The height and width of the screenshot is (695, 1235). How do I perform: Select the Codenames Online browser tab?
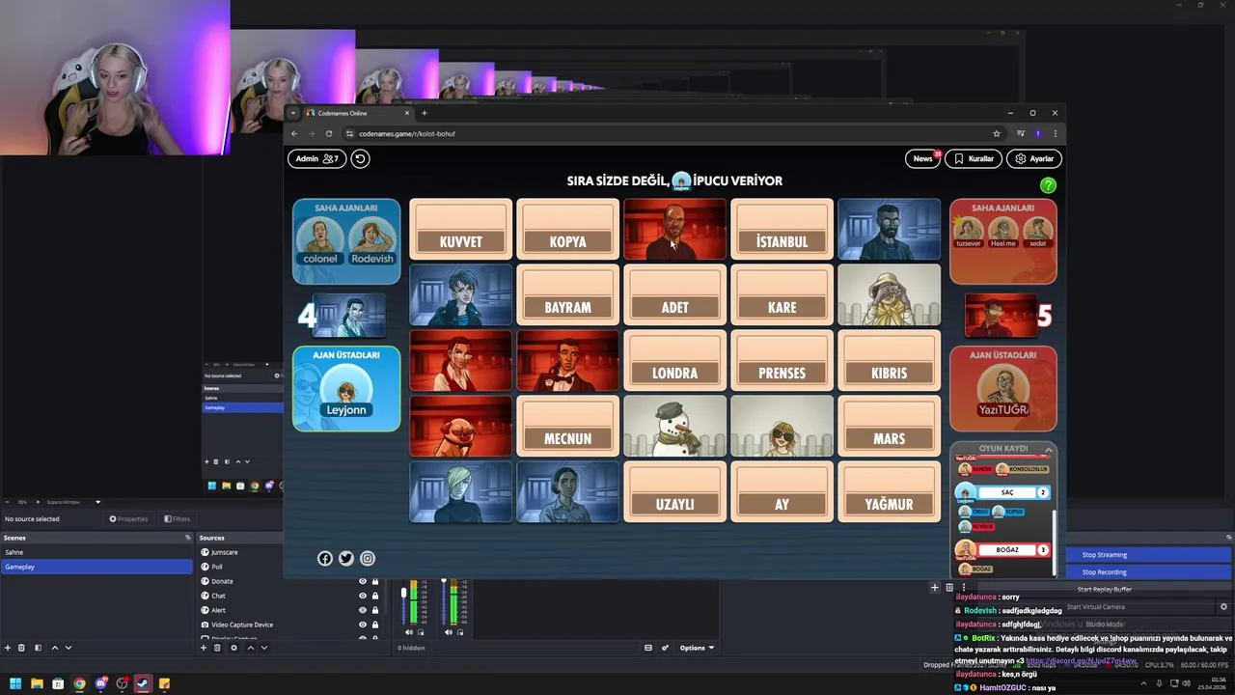point(357,113)
